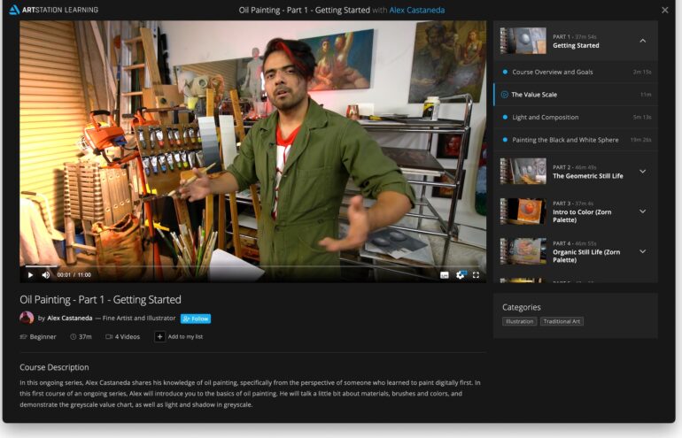Close the course overlay

click(x=664, y=10)
